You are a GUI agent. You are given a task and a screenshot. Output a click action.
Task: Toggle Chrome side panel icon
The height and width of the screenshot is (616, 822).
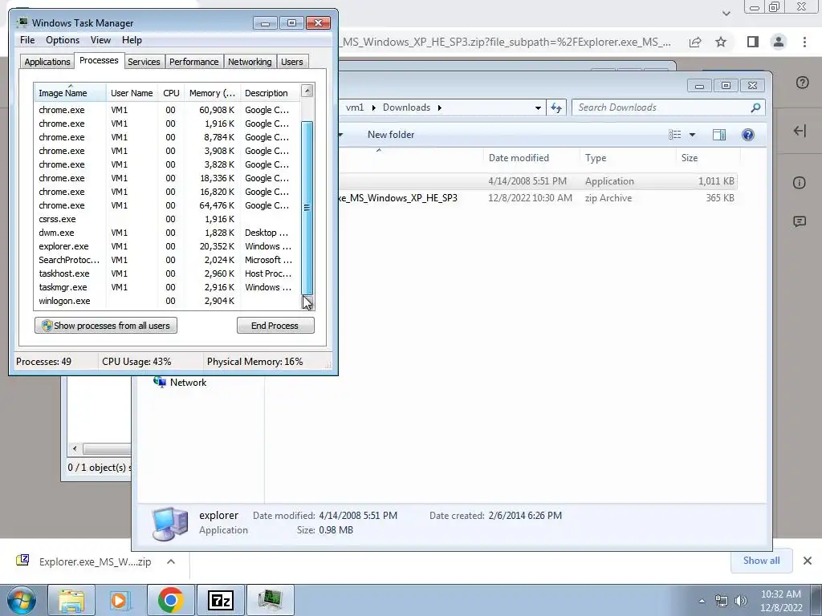[x=753, y=42]
